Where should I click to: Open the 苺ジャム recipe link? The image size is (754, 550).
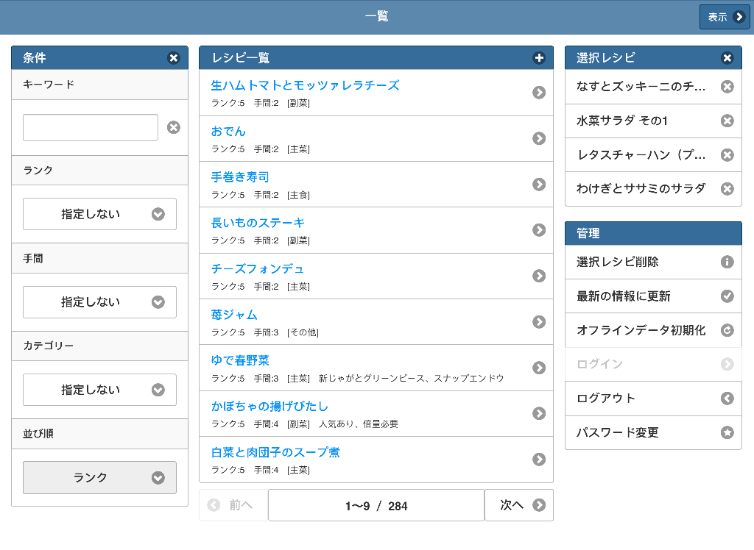(x=234, y=315)
